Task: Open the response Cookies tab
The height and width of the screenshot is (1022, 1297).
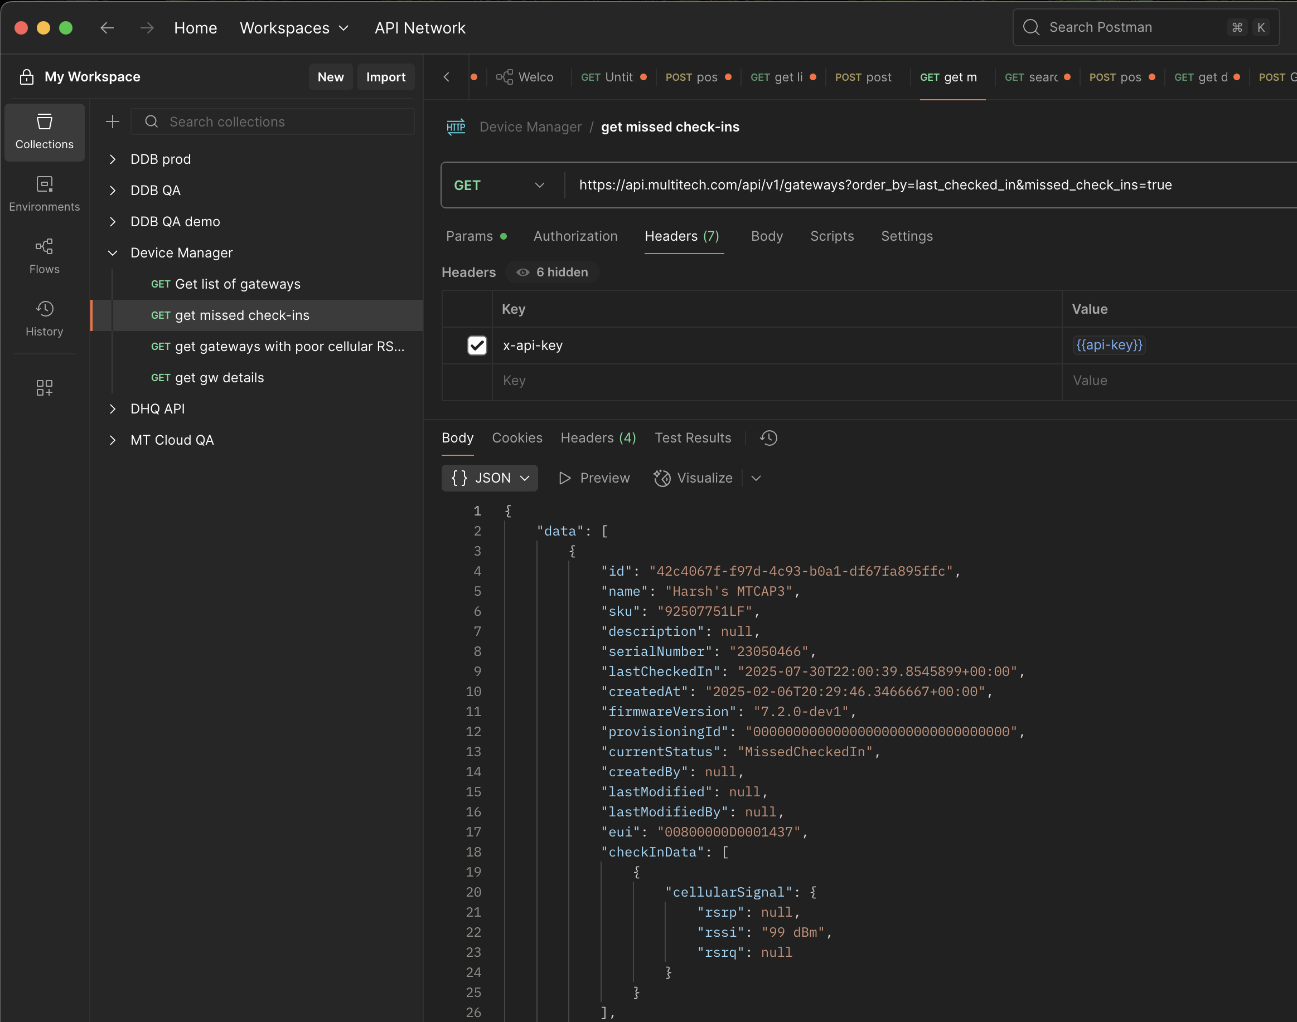Action: [x=517, y=438]
